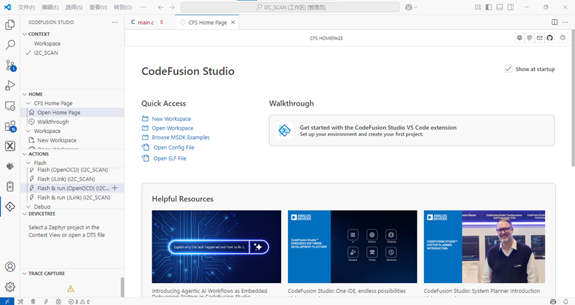This screenshot has width=575, height=305.
Task: Open editor More Actions ellipsis
Action: pyautogui.click(x=565, y=23)
